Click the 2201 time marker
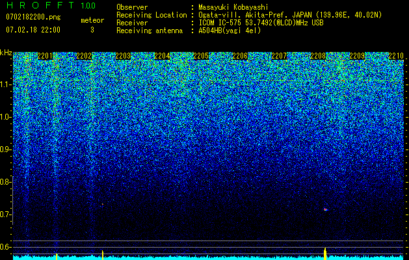Image resolution: width=409 pixels, height=260 pixels. (45, 56)
